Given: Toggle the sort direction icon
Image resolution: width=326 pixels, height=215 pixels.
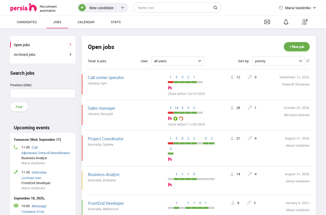Looking at the screenshot, I should (x=308, y=61).
